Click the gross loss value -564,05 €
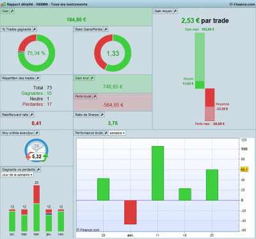256x239 pixels. click(113, 105)
